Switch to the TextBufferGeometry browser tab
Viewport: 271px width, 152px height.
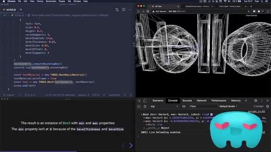pyautogui.click(x=197, y=6)
